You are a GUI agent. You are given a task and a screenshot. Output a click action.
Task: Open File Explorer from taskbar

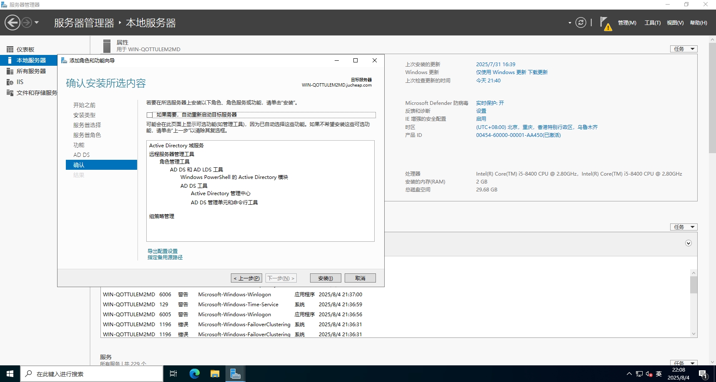215,374
